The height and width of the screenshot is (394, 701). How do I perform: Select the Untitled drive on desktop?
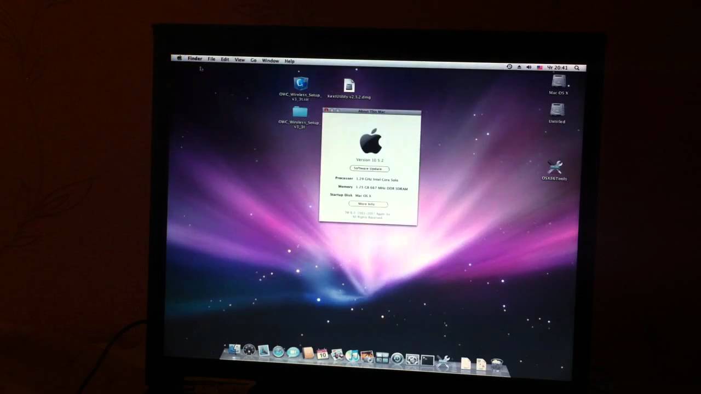[x=558, y=109]
